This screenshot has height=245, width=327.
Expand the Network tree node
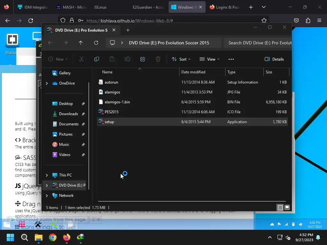coord(47,196)
